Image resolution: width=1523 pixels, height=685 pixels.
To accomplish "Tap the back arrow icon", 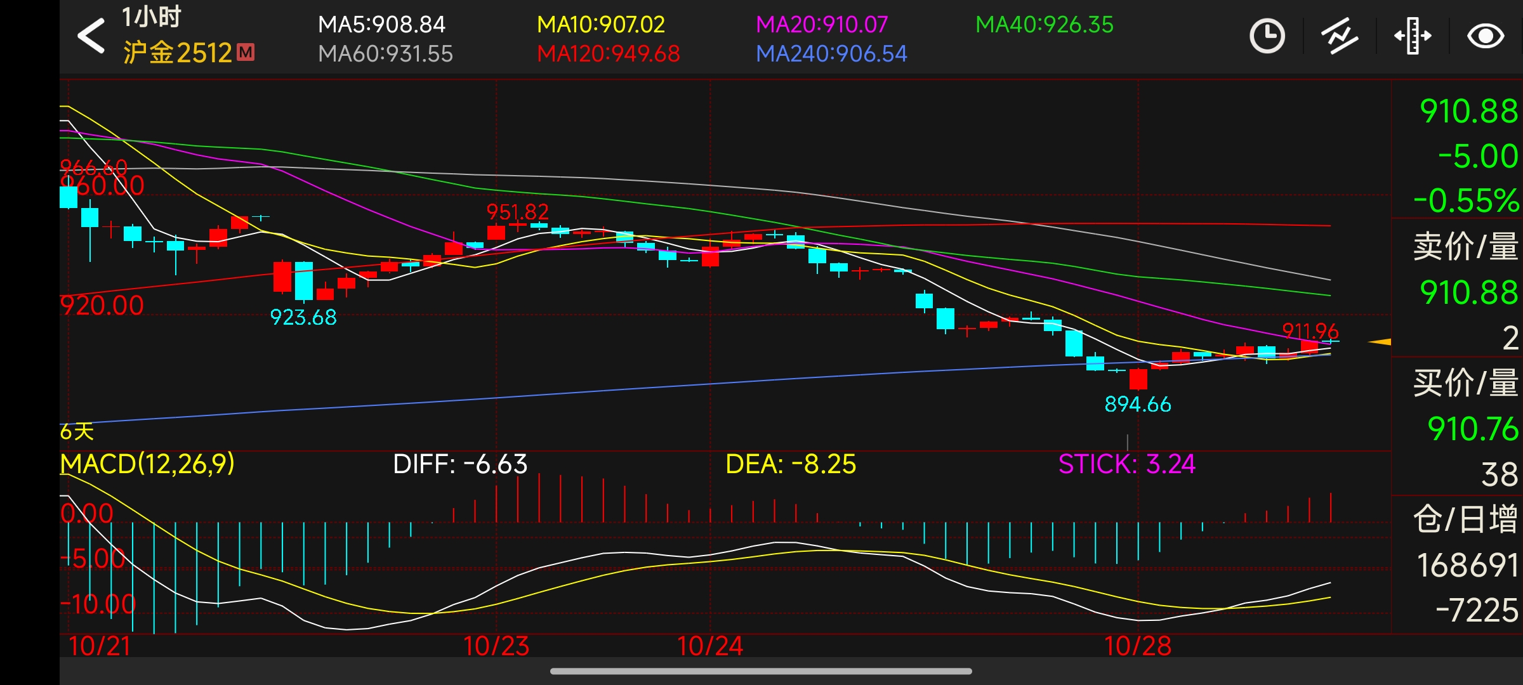I will (x=91, y=36).
